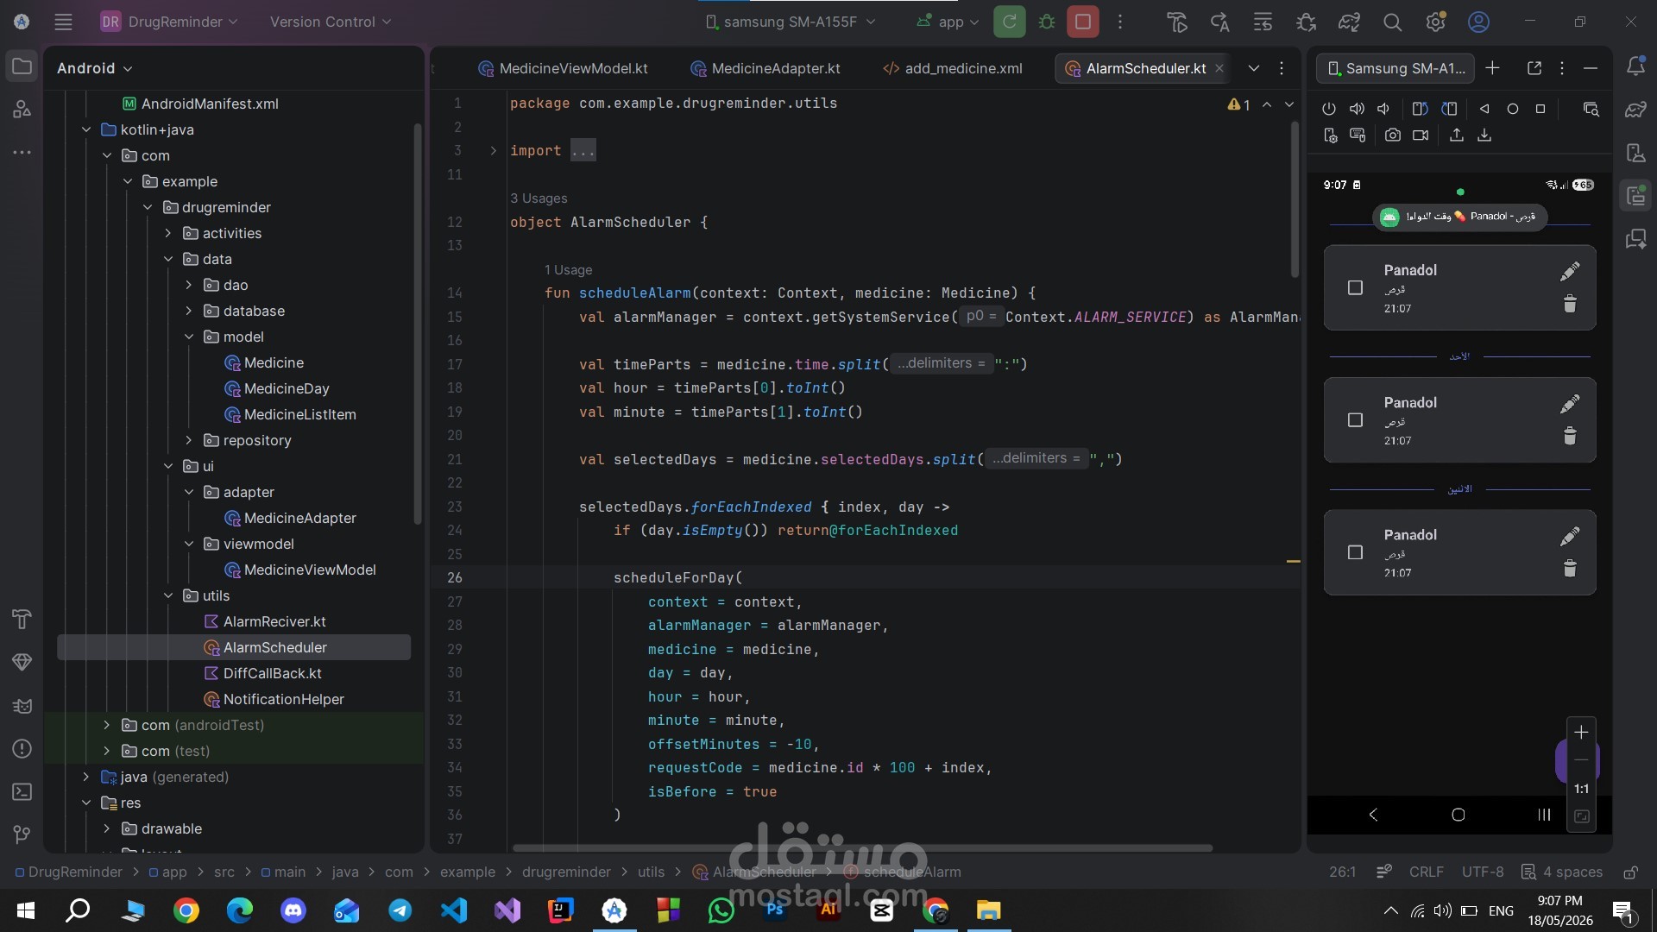This screenshot has width=1657, height=932.
Task: Stop the running app
Action: (1083, 22)
